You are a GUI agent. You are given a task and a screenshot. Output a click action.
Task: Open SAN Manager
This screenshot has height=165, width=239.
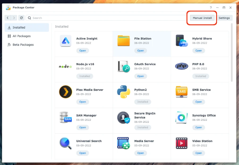(x=83, y=127)
